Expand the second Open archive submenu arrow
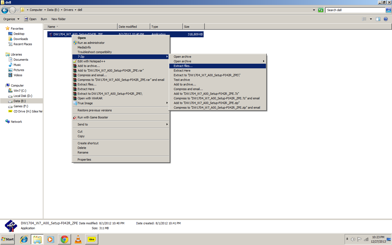392x245 pixels. [x=264, y=61]
